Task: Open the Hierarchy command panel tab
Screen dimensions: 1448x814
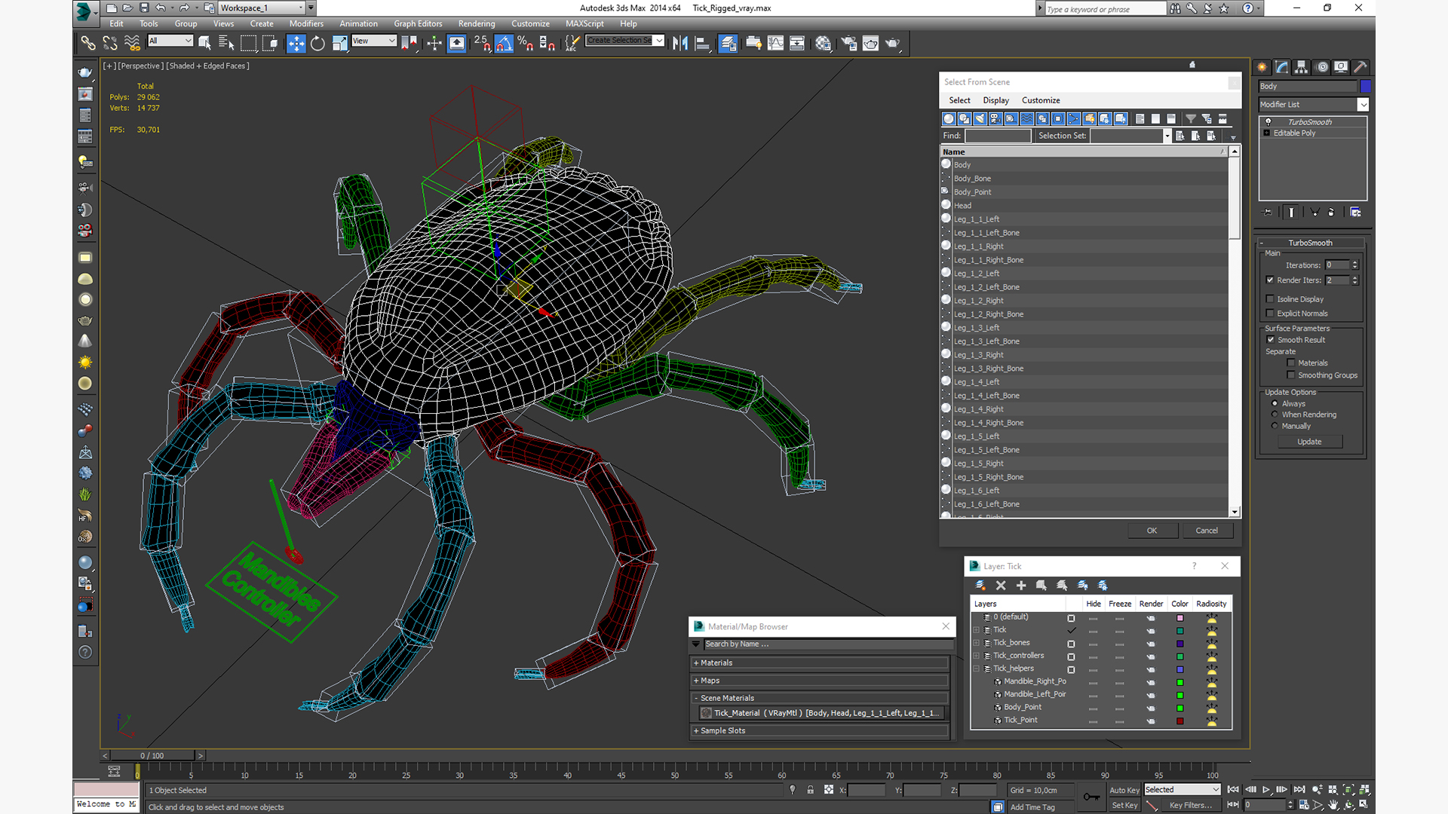Action: pos(1302,67)
